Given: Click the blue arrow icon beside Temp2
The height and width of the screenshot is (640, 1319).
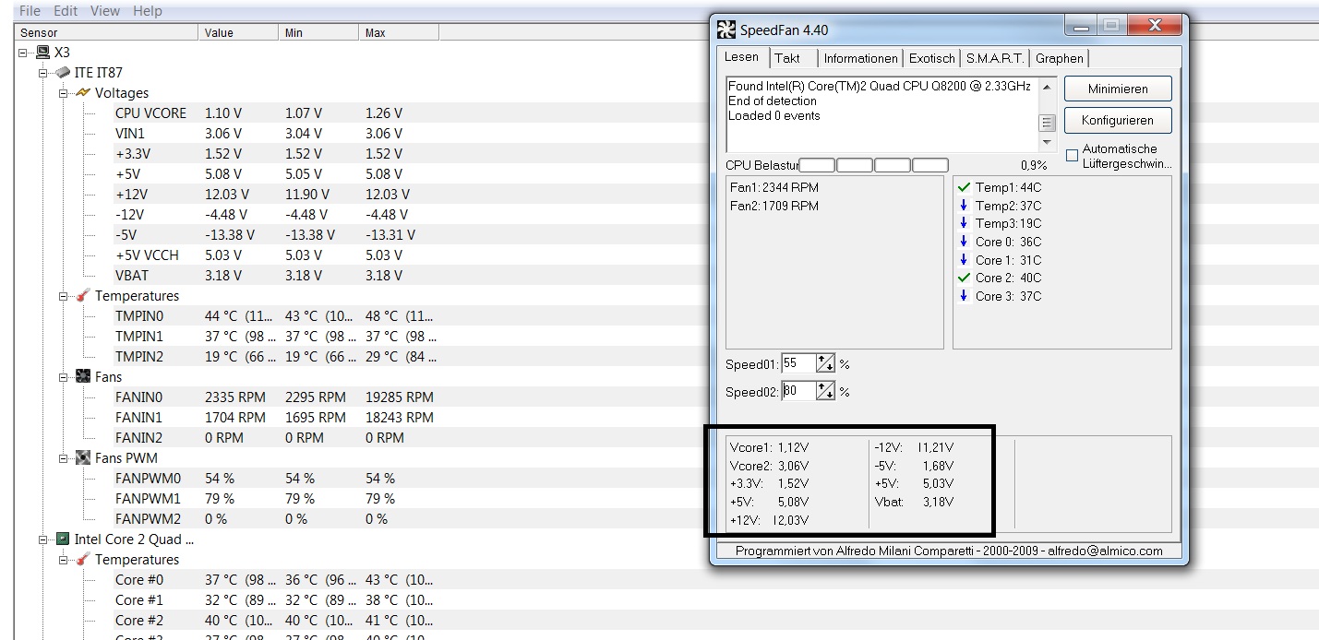Looking at the screenshot, I should tap(965, 205).
